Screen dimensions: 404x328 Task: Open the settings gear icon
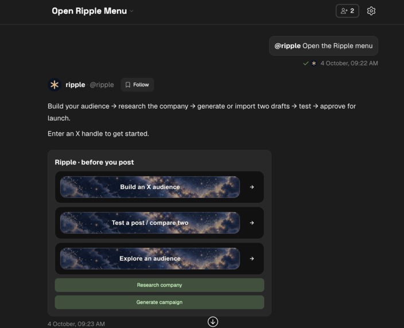pos(371,11)
